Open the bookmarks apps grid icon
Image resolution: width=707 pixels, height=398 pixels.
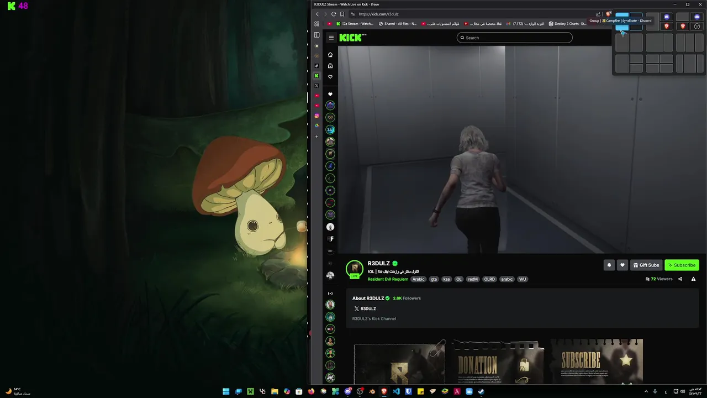316,24
